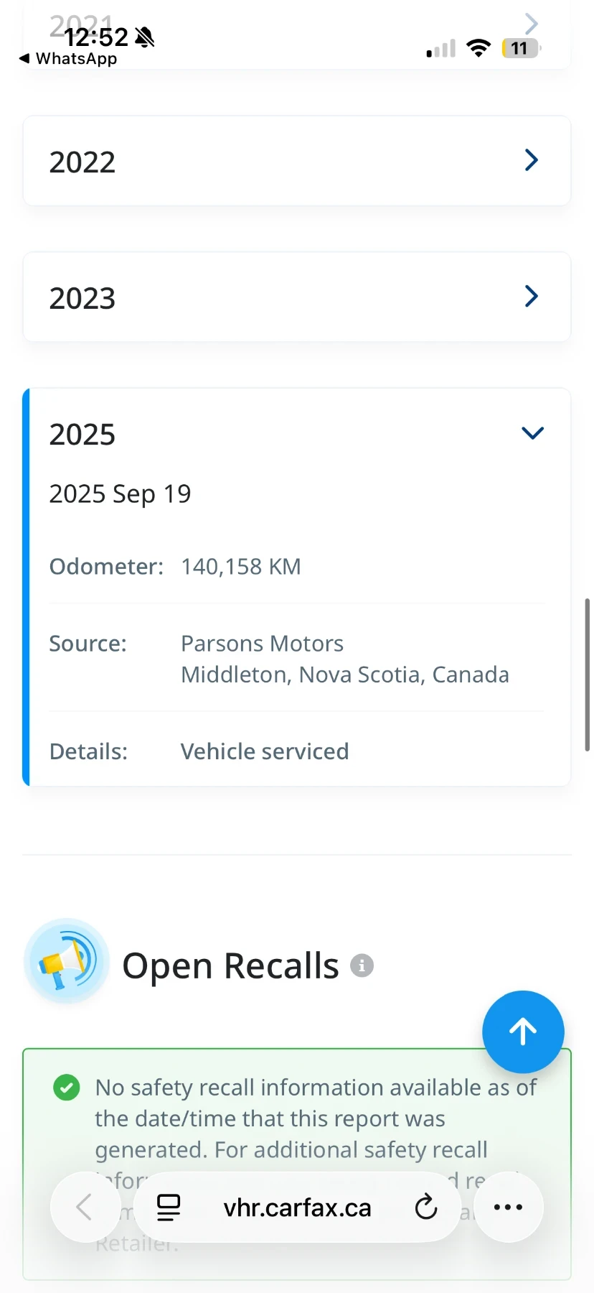Tap the Wi-Fi status icon
The width and height of the screenshot is (594, 1293).
pyautogui.click(x=478, y=48)
